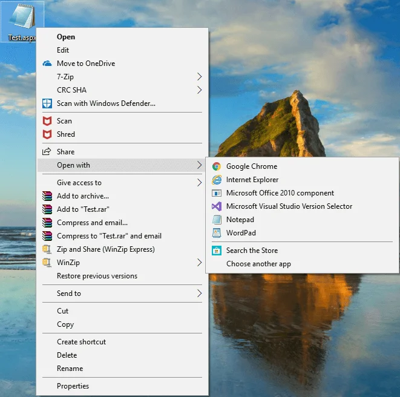Choose Delete from the context menu
The height and width of the screenshot is (397, 400).
click(122, 355)
